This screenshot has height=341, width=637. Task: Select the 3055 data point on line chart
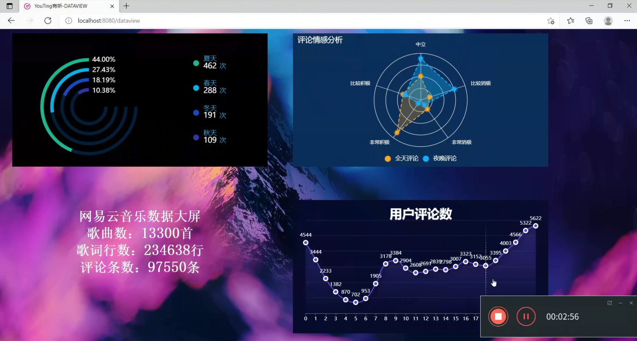click(486, 266)
